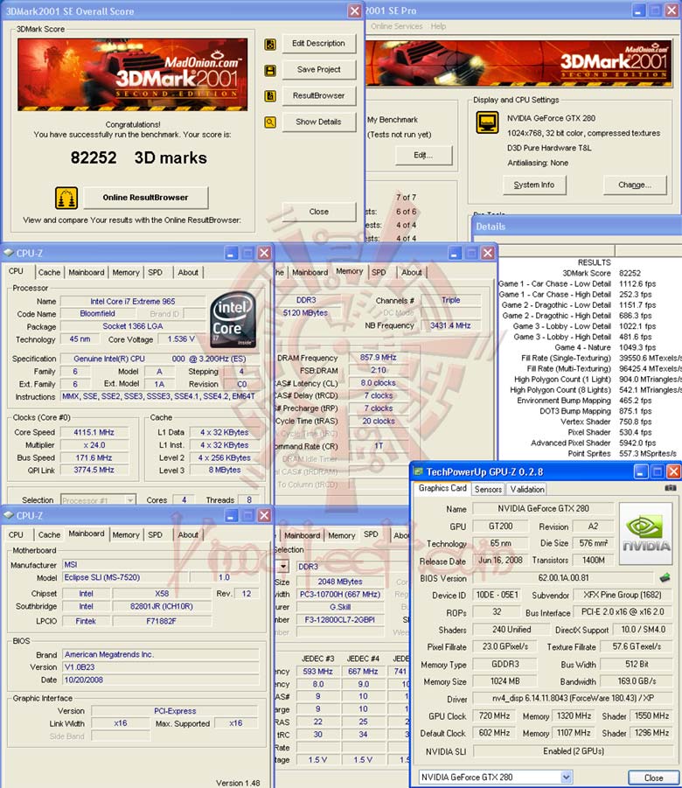The height and width of the screenshot is (788, 682).
Task: Click the Online ResultBrowser yellow icon
Action: click(66, 198)
